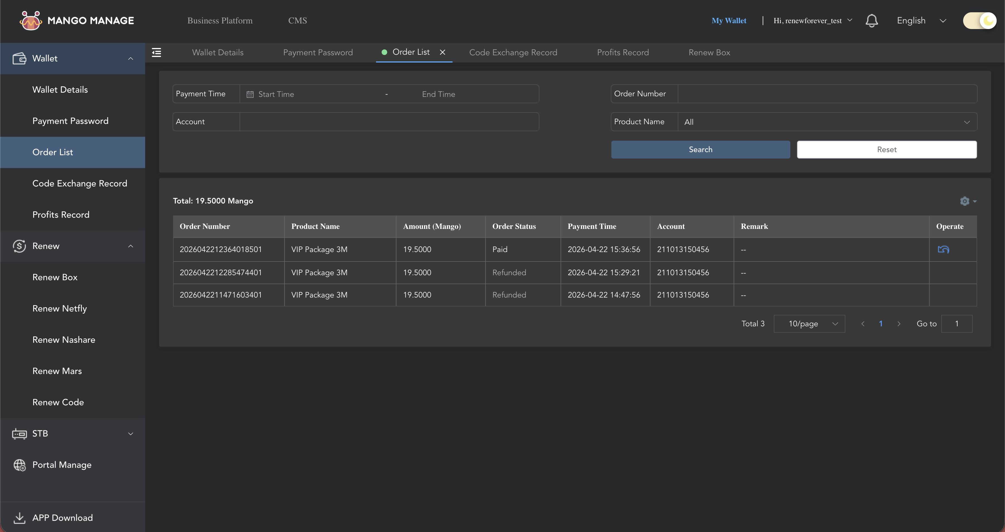The width and height of the screenshot is (1005, 532).
Task: Switch to the Profits Record tab
Action: click(623, 52)
